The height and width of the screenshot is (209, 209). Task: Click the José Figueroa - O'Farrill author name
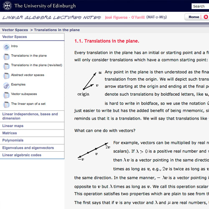(x=125, y=18)
